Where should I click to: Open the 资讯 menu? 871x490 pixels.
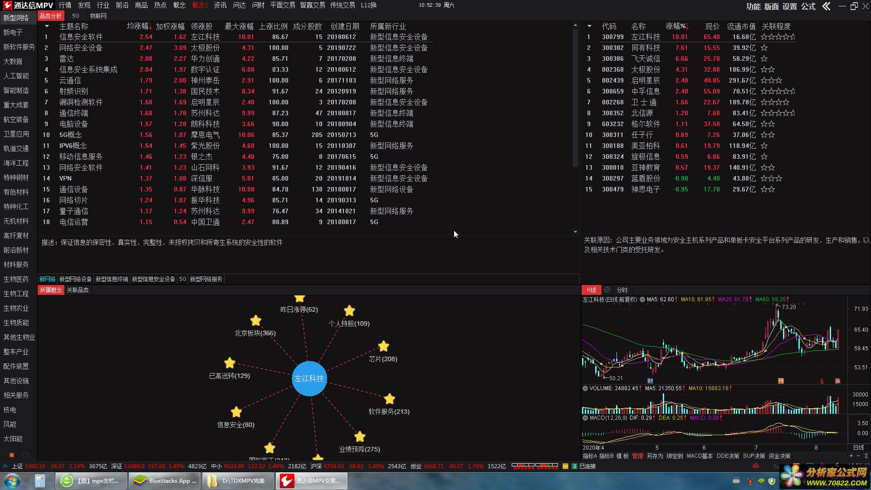pos(220,5)
